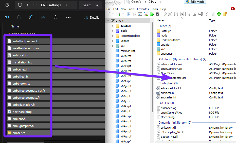This screenshot has width=236, height=143.
Task: Select asiloader.log in OpenIV file list
Action: pos(168,108)
